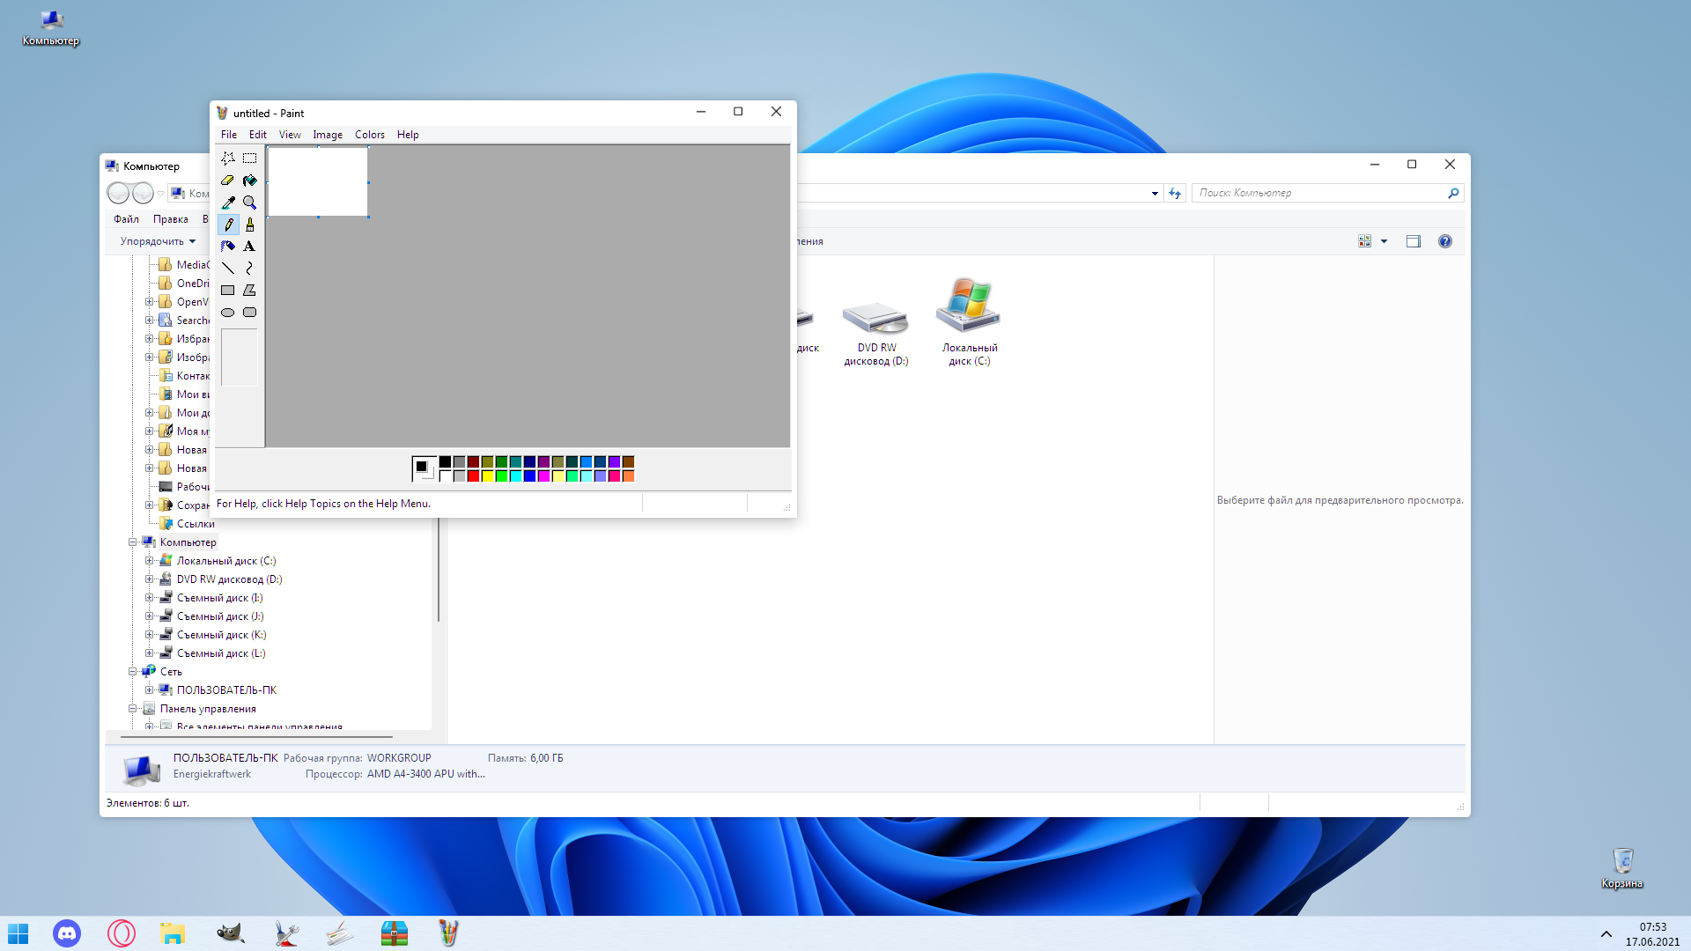Select the Airbrush tool
The height and width of the screenshot is (951, 1691).
pyautogui.click(x=227, y=246)
